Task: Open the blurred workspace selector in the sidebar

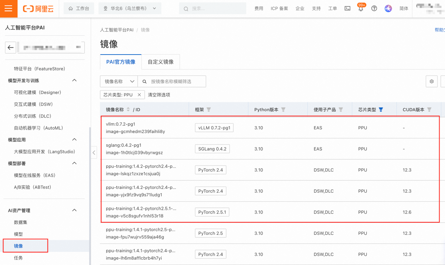Action: pyautogui.click(x=50, y=47)
